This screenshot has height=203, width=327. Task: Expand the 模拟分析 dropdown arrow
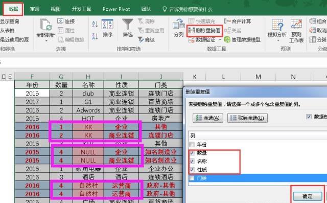pos(278,40)
